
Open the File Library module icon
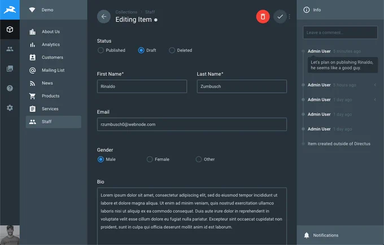[x=10, y=69]
